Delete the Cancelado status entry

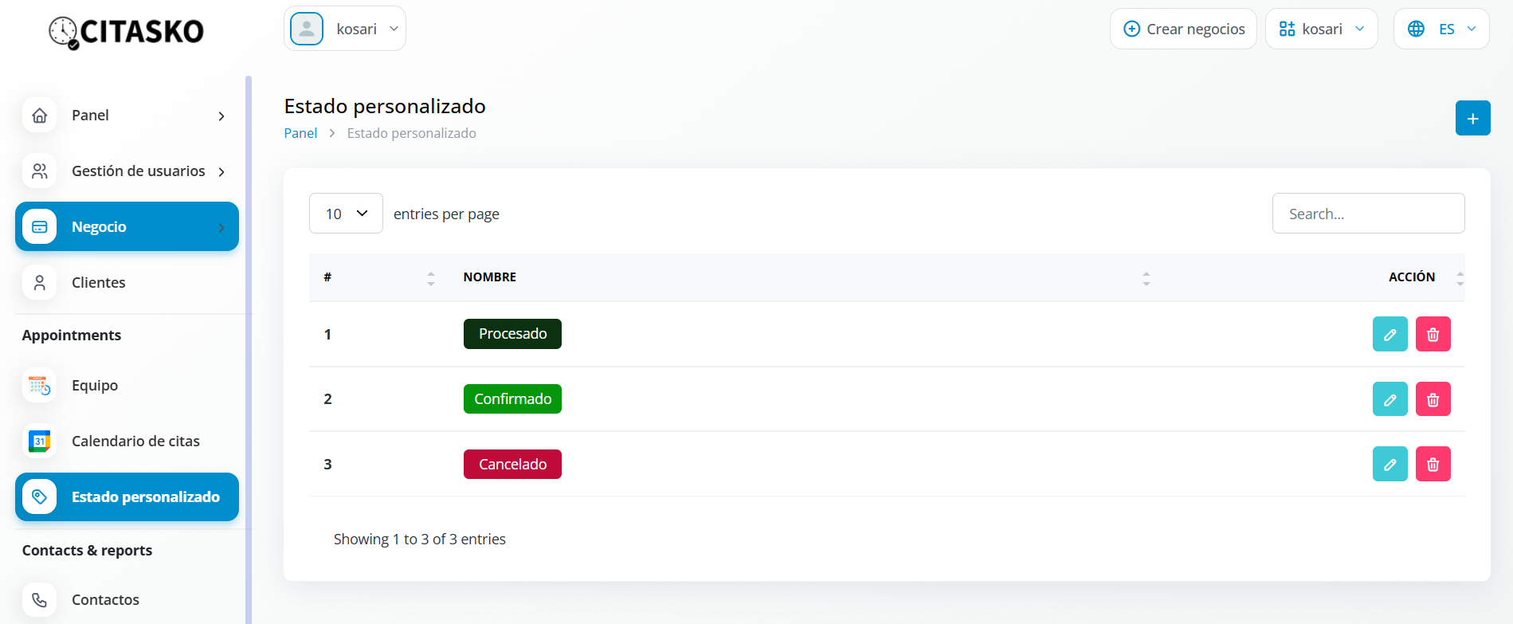(x=1433, y=464)
